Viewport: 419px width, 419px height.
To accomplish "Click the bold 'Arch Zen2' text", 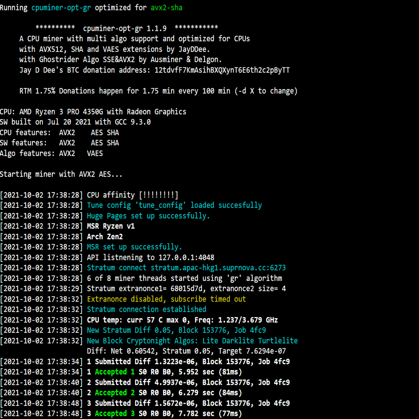I will (x=105, y=237).
